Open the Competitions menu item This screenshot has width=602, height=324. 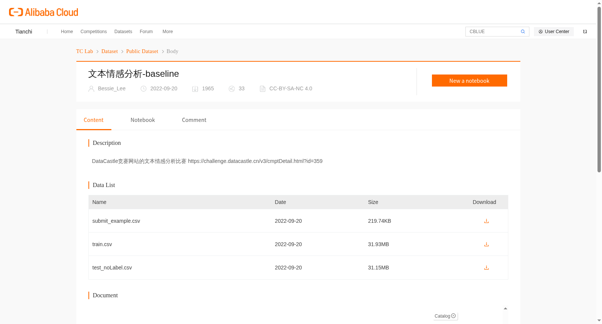tap(94, 32)
